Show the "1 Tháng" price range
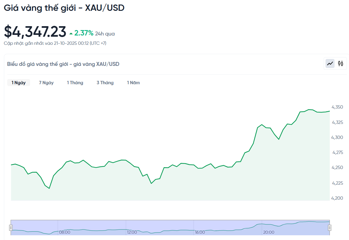This screenshot has height=240, width=349. click(x=75, y=83)
